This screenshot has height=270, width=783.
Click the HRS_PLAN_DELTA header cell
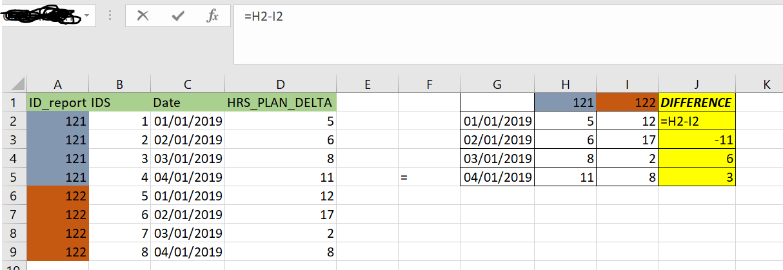click(281, 102)
